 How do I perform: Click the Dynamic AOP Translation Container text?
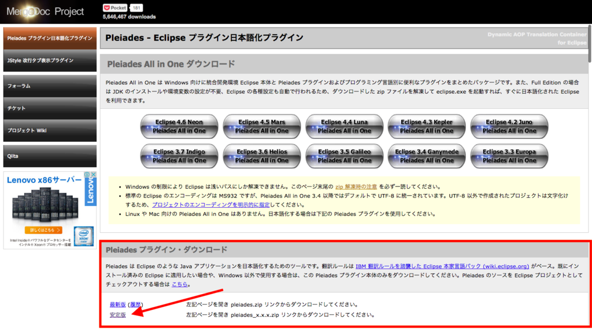coord(537,34)
